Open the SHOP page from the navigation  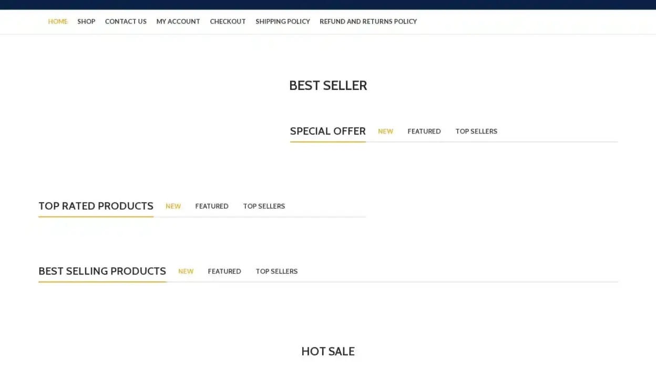(x=86, y=22)
